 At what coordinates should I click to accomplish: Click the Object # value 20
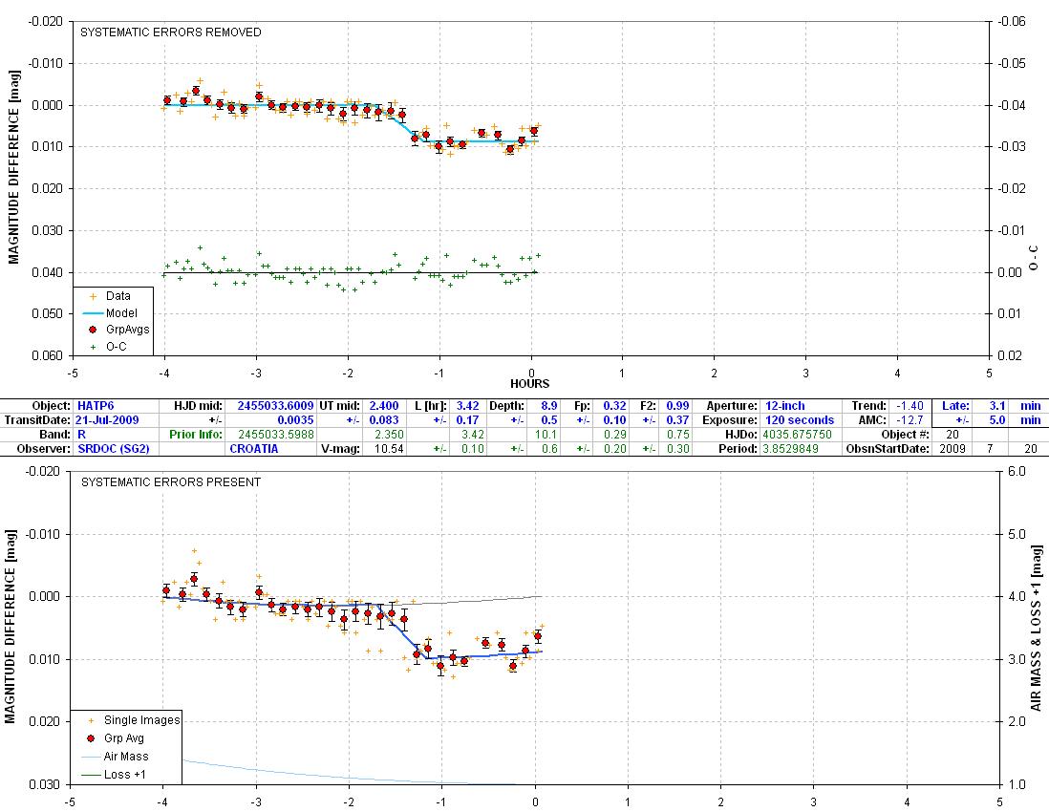[x=952, y=434]
